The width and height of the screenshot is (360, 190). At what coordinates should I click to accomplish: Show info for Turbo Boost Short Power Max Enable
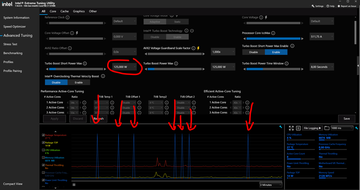point(292,46)
